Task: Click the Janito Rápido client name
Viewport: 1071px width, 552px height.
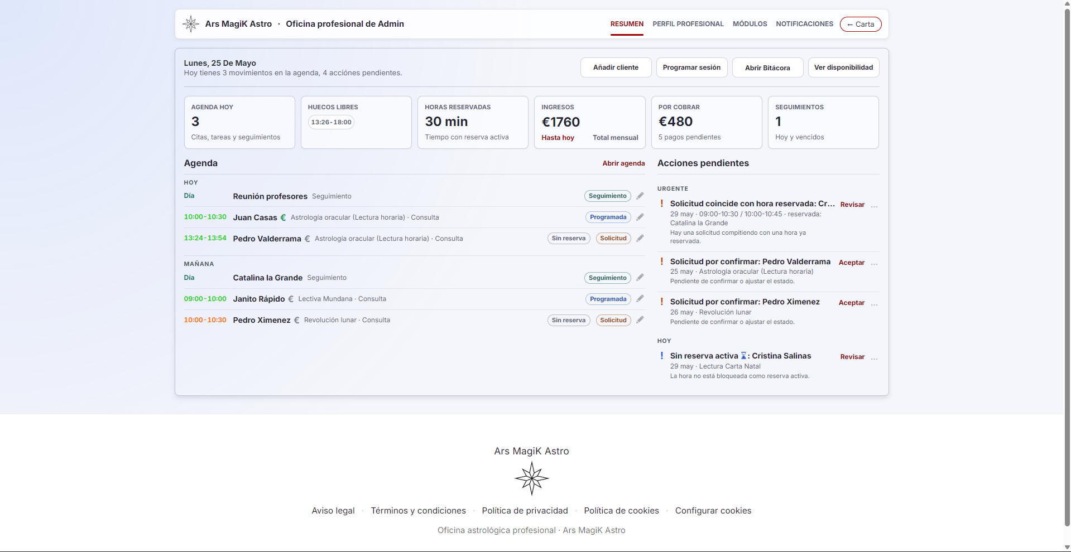Action: [259, 299]
